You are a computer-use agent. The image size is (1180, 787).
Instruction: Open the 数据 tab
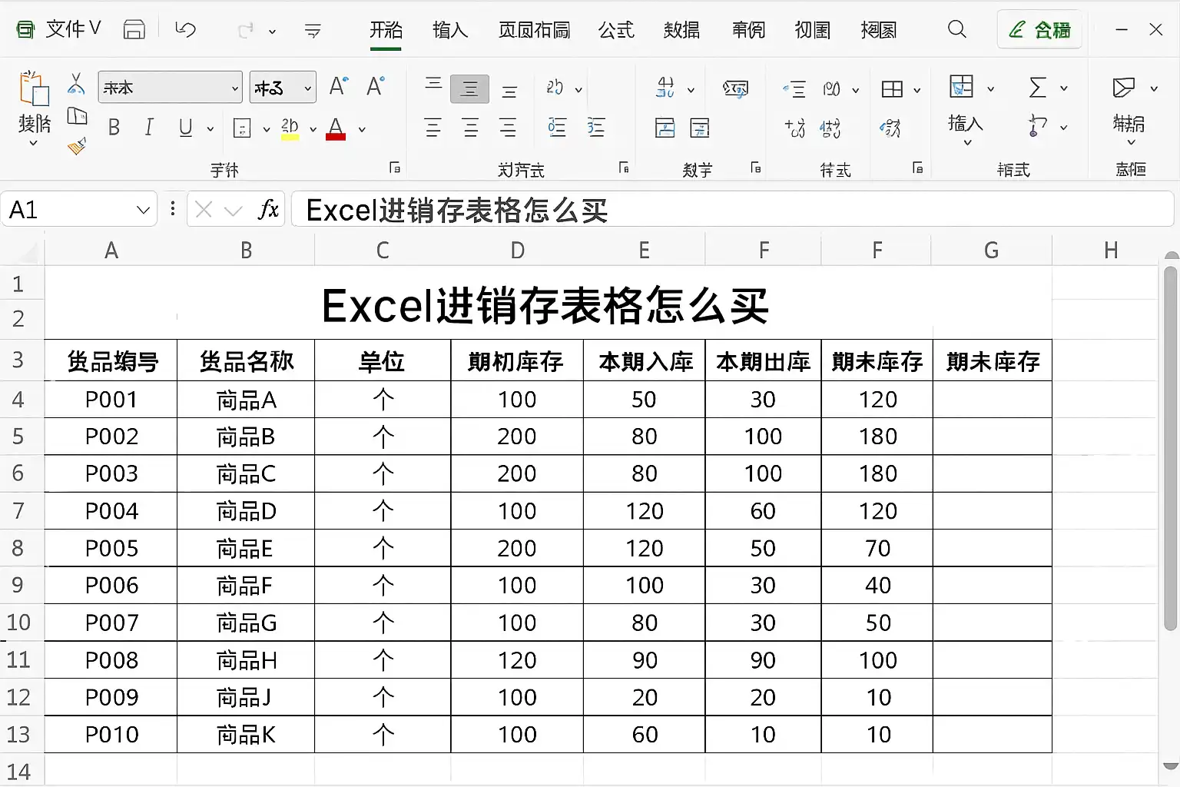682,30
